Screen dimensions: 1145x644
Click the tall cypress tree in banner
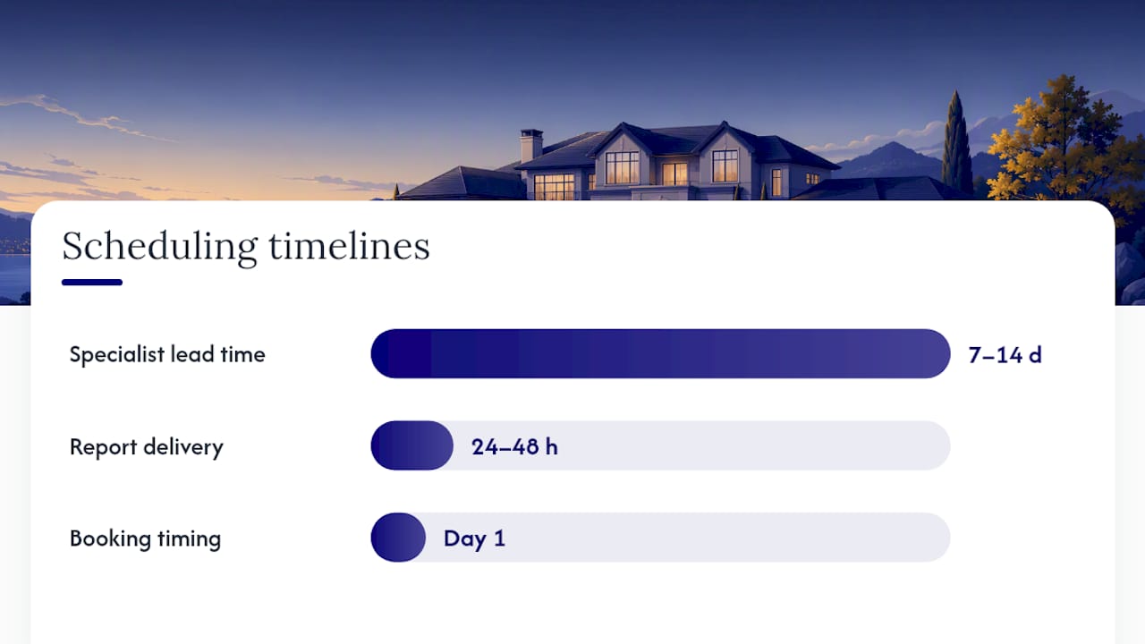point(956,143)
